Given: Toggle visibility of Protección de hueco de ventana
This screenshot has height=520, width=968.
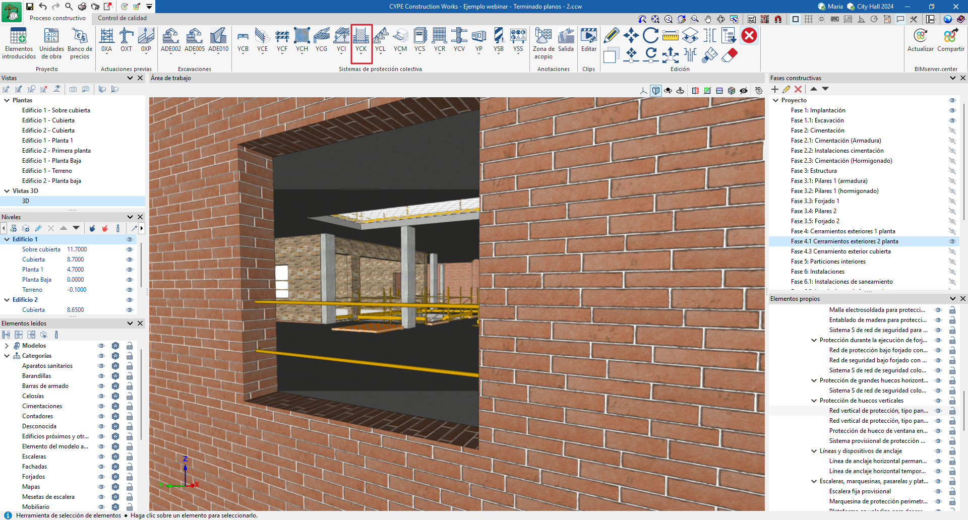Looking at the screenshot, I should tap(938, 431).
